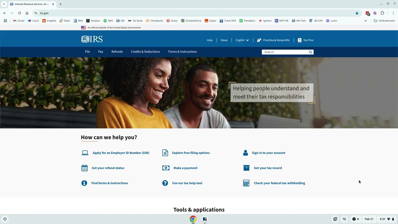View site information icon left of URL
398x224 pixels.
coord(36,13)
